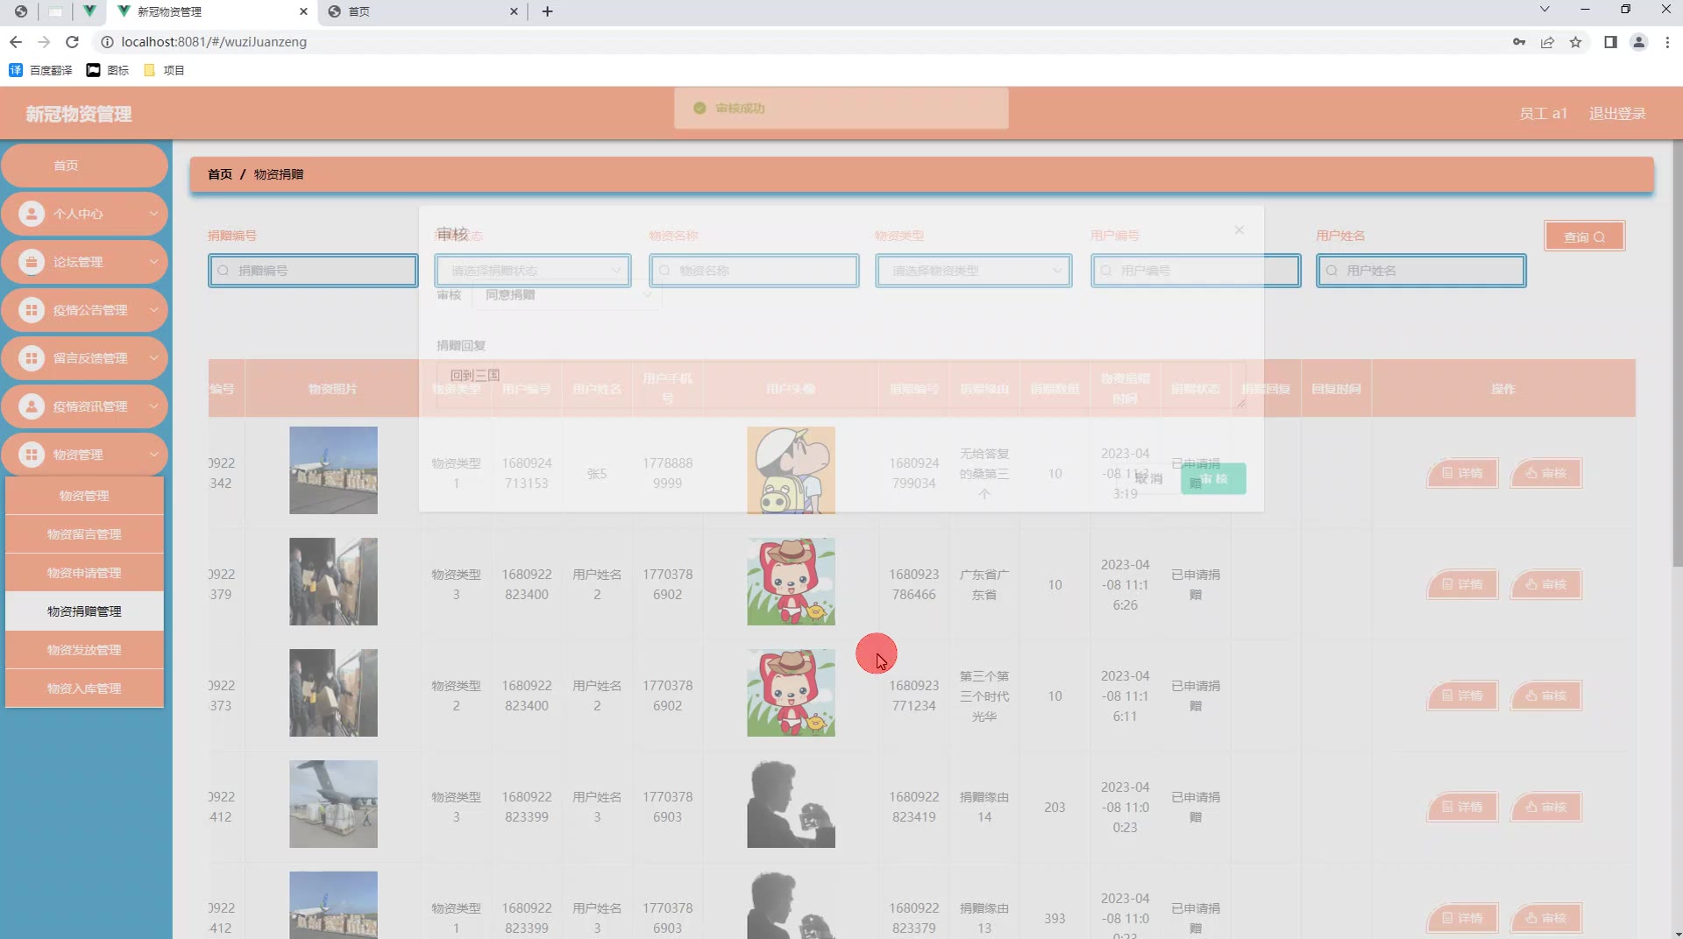
Task: Click the 论坛管理 sidebar icon
Action: point(32,262)
